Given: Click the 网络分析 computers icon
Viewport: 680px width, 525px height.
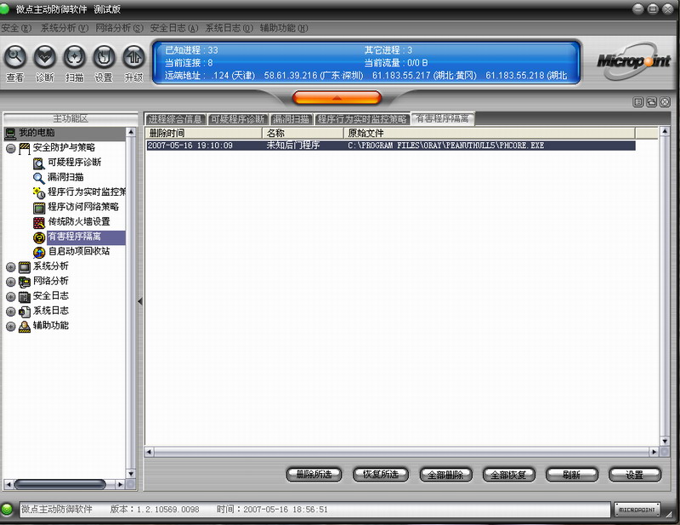Looking at the screenshot, I should tap(25, 282).
